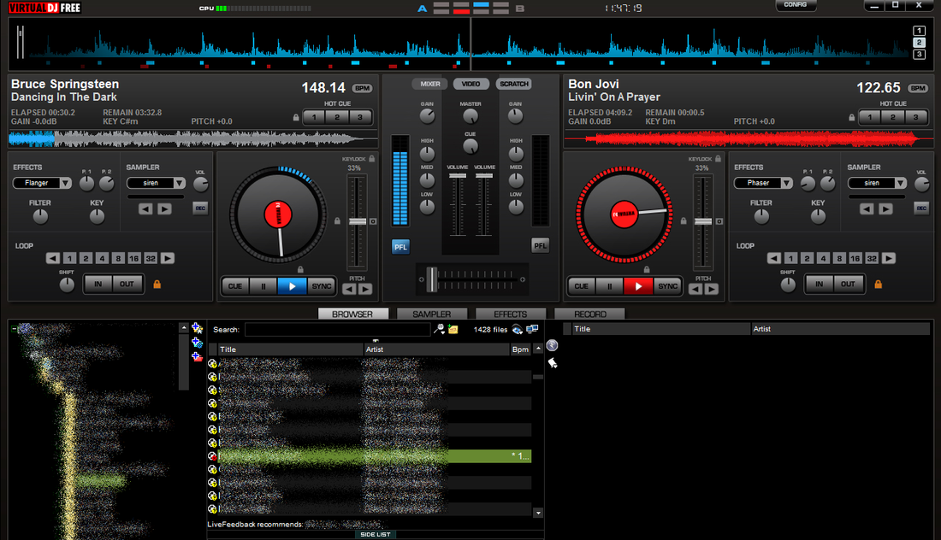This screenshot has width=941, height=540.
Task: Open the Phaser effect dropdown on right deck
Action: click(786, 183)
